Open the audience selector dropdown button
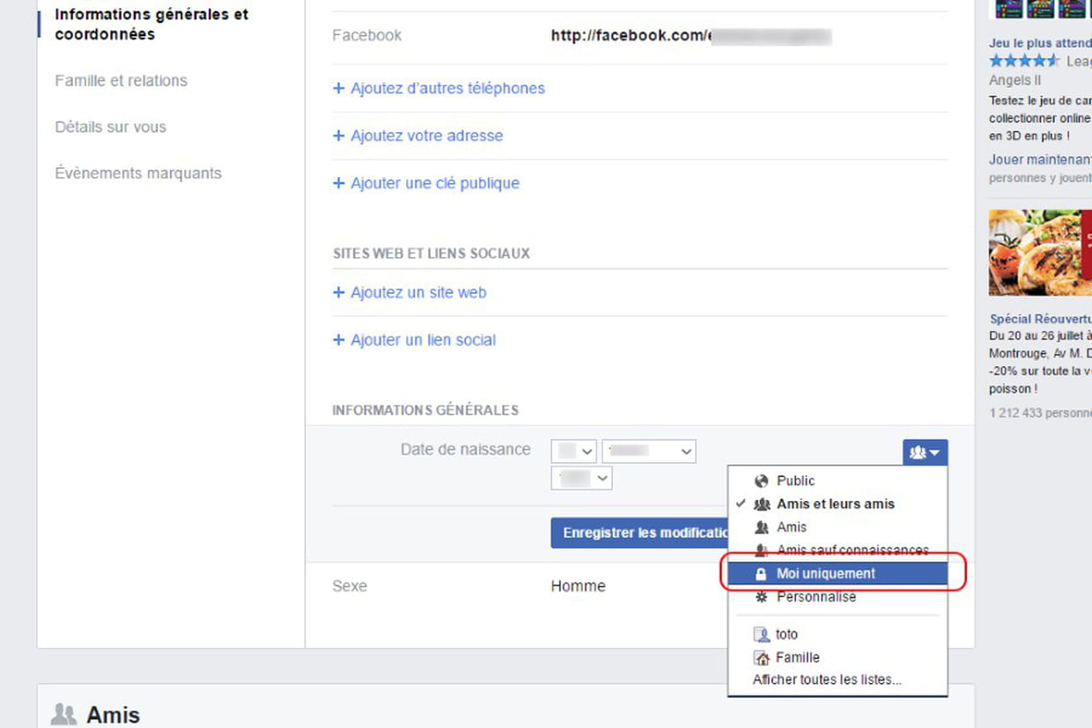 point(925,452)
